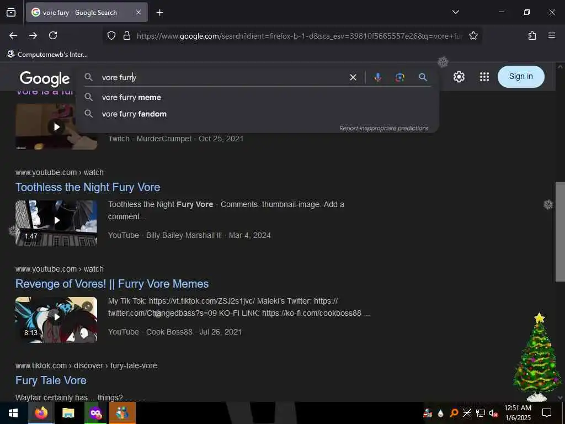
Task: Close the 'vore fury - Google Search' tab
Action: (x=138, y=12)
